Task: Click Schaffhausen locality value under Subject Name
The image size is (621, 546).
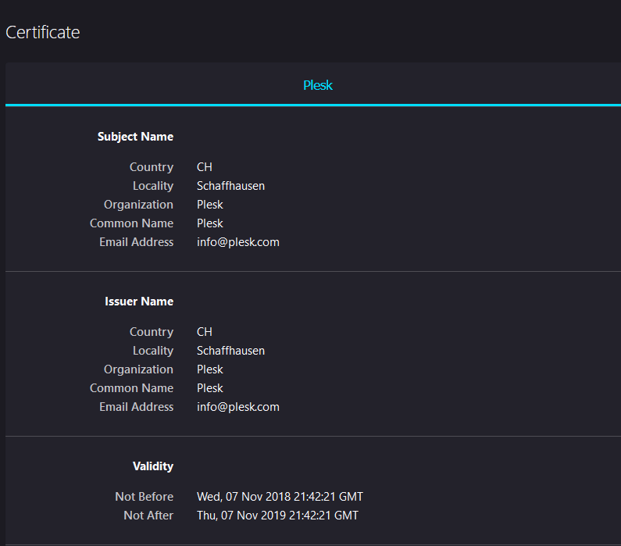Action: click(x=230, y=186)
